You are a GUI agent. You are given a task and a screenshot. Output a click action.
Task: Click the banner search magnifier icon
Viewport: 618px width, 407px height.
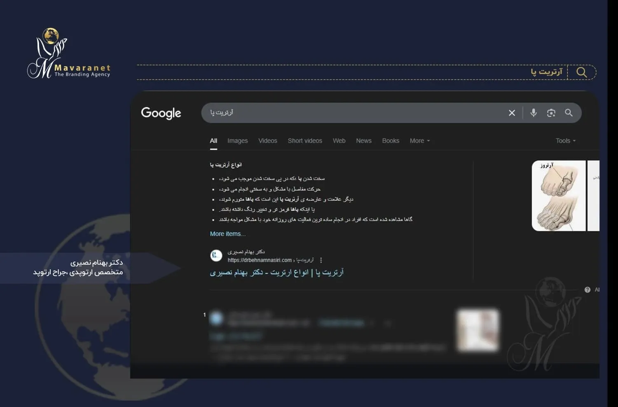click(581, 72)
